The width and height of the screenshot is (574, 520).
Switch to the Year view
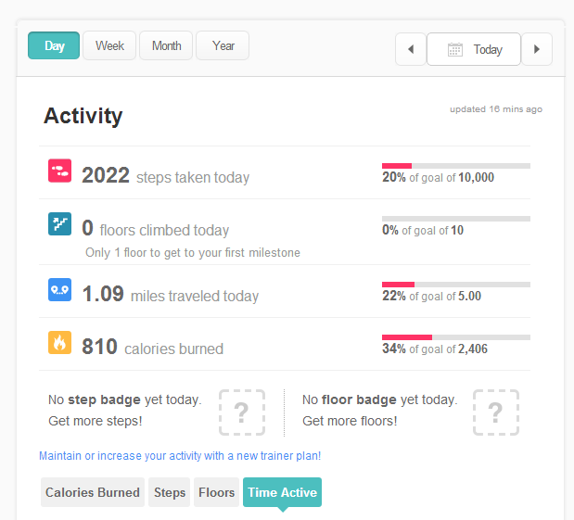click(223, 45)
